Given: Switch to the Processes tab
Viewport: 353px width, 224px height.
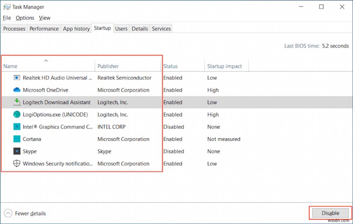Looking at the screenshot, I should click(14, 29).
